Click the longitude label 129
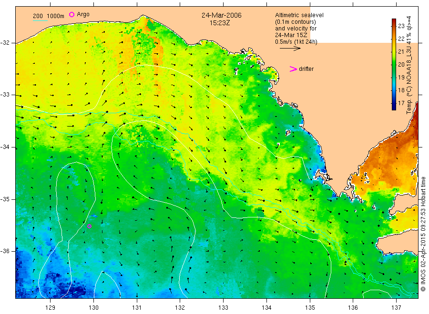Viewport: 429px width, 314px height. [x=51, y=308]
